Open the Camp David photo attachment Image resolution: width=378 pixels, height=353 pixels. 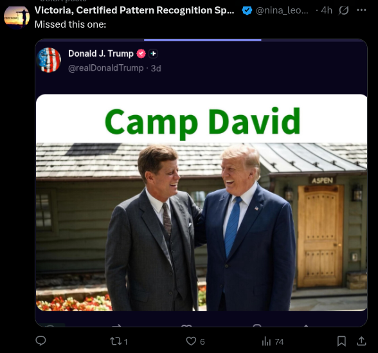[202, 203]
